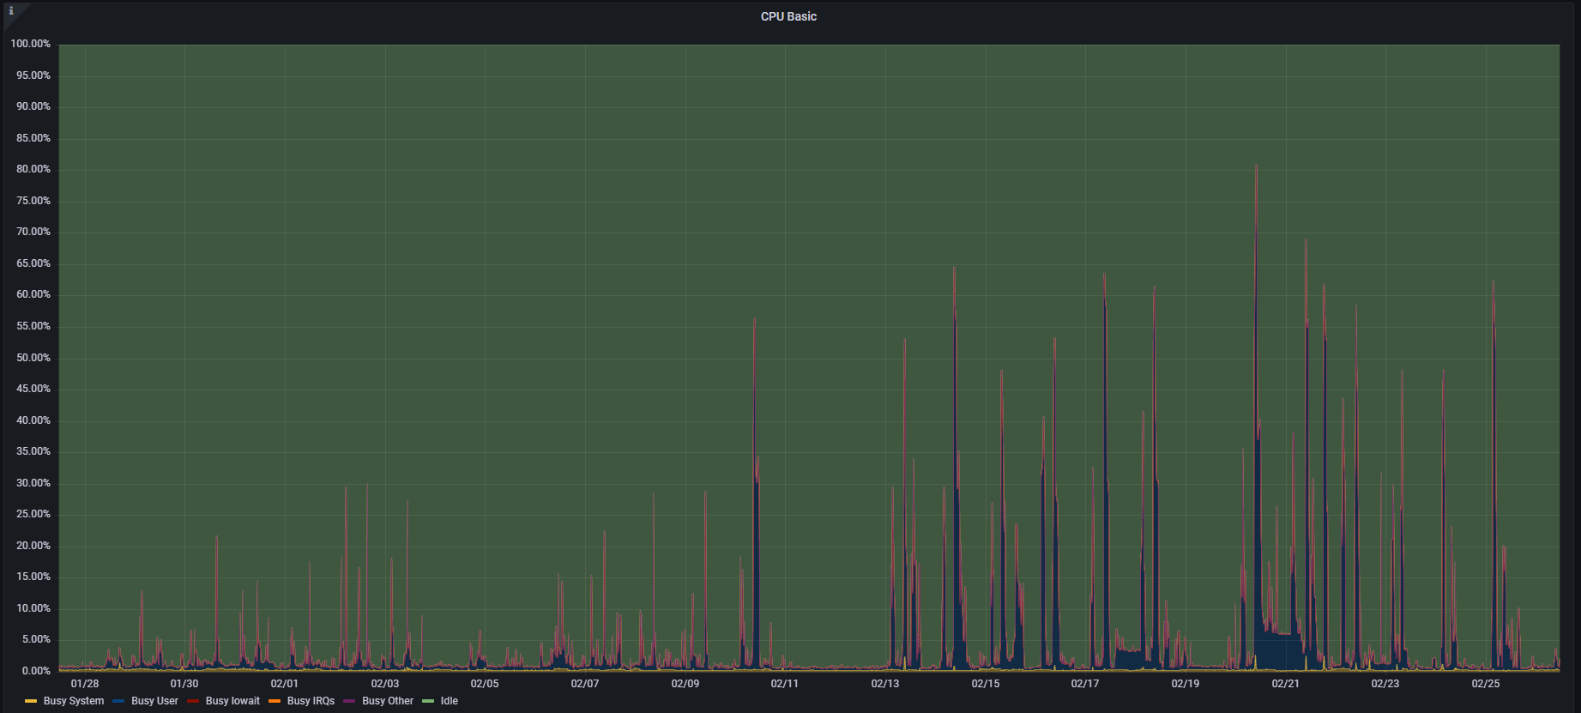1581x713 pixels.
Task: Click the 02/21 x-axis date label
Action: 1286,684
